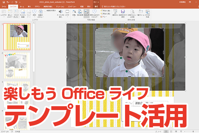Open the 図形 (Shapes) dropdown
The image size is (199, 133).
[34, 14]
